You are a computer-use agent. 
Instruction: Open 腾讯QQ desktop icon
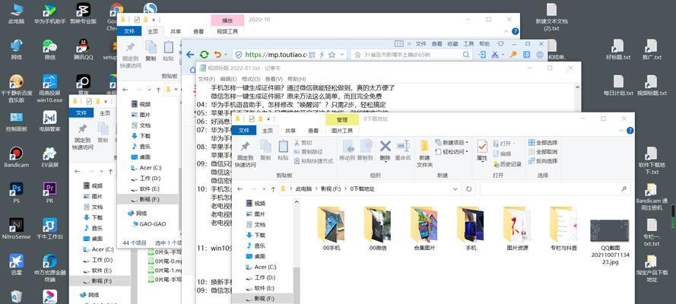pyautogui.click(x=83, y=49)
